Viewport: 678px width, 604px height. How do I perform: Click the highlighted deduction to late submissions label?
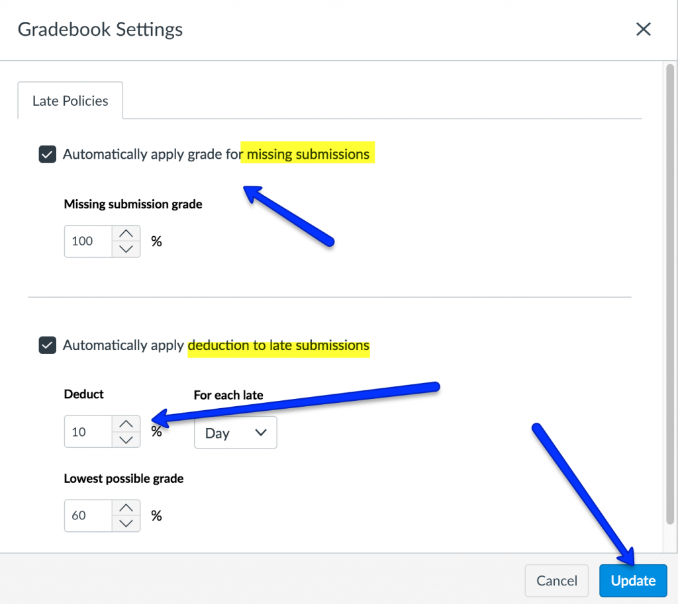pyautogui.click(x=279, y=345)
